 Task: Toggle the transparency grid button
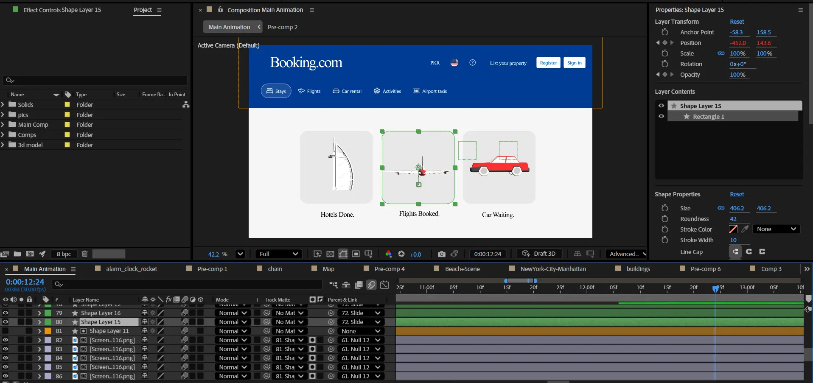pos(330,254)
